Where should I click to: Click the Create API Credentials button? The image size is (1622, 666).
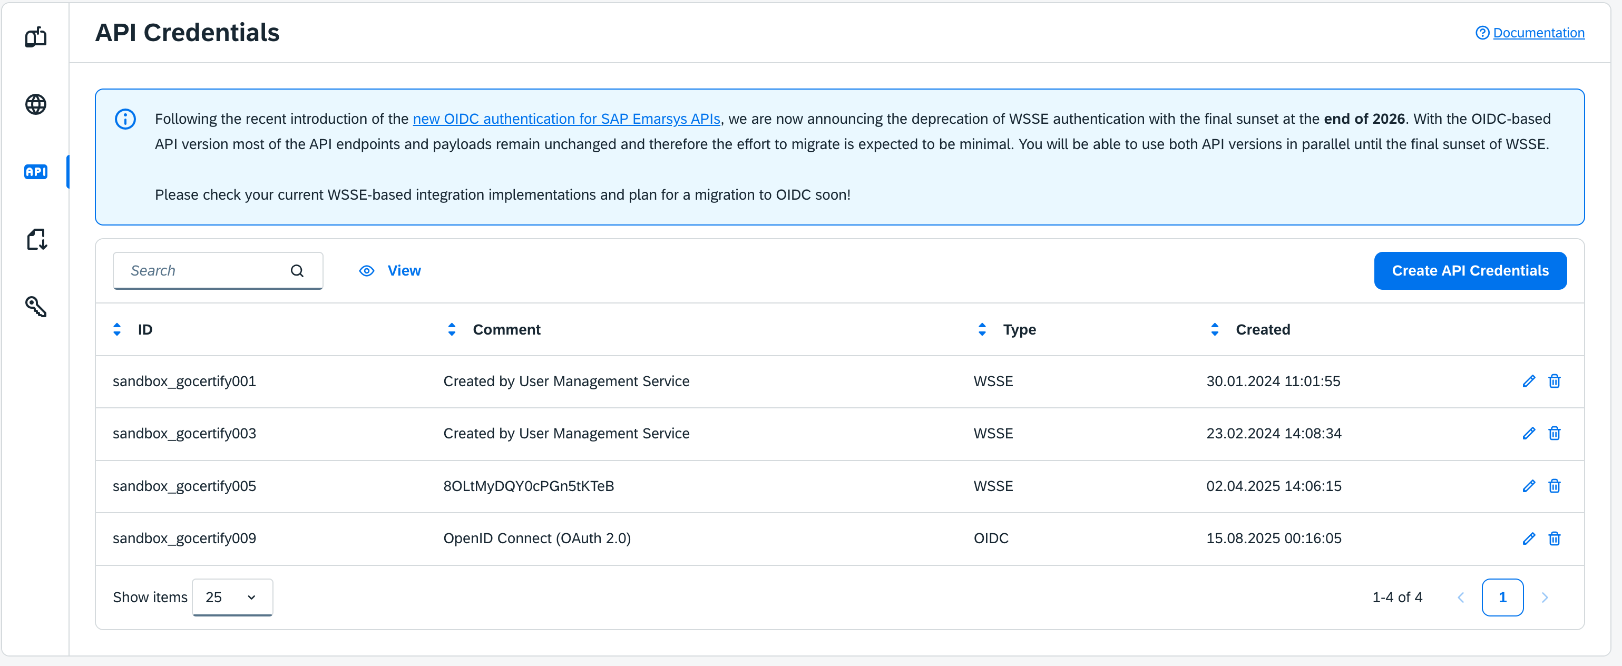(x=1470, y=271)
